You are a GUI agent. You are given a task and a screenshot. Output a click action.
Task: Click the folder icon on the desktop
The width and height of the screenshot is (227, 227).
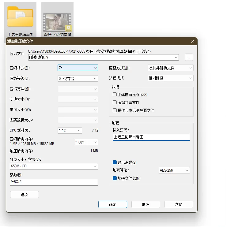[x=20, y=17]
